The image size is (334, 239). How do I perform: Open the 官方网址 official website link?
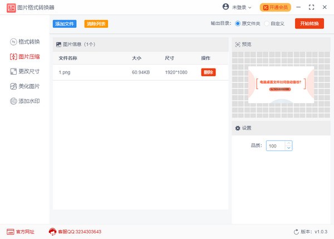point(21,232)
